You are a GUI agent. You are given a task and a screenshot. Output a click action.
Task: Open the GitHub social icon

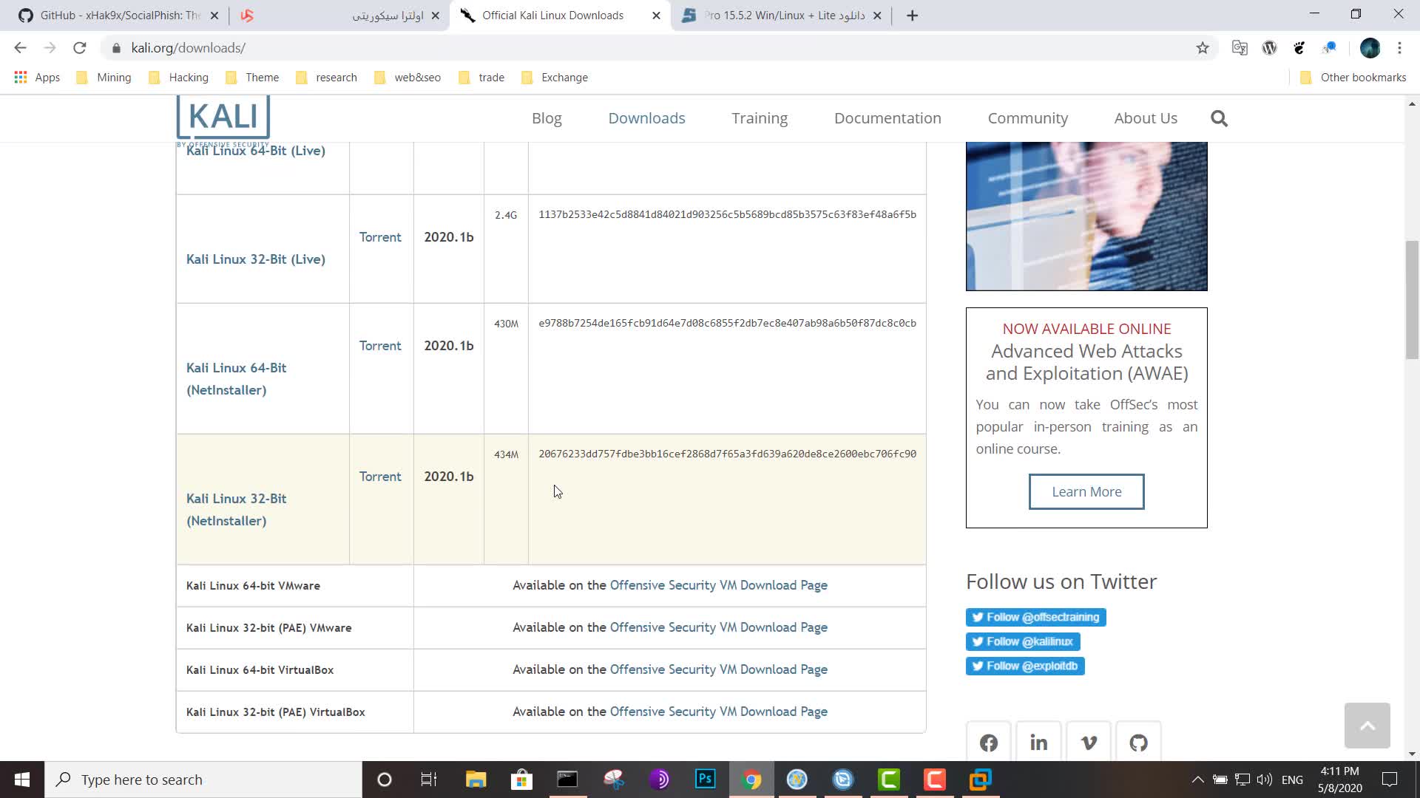pyautogui.click(x=1138, y=742)
